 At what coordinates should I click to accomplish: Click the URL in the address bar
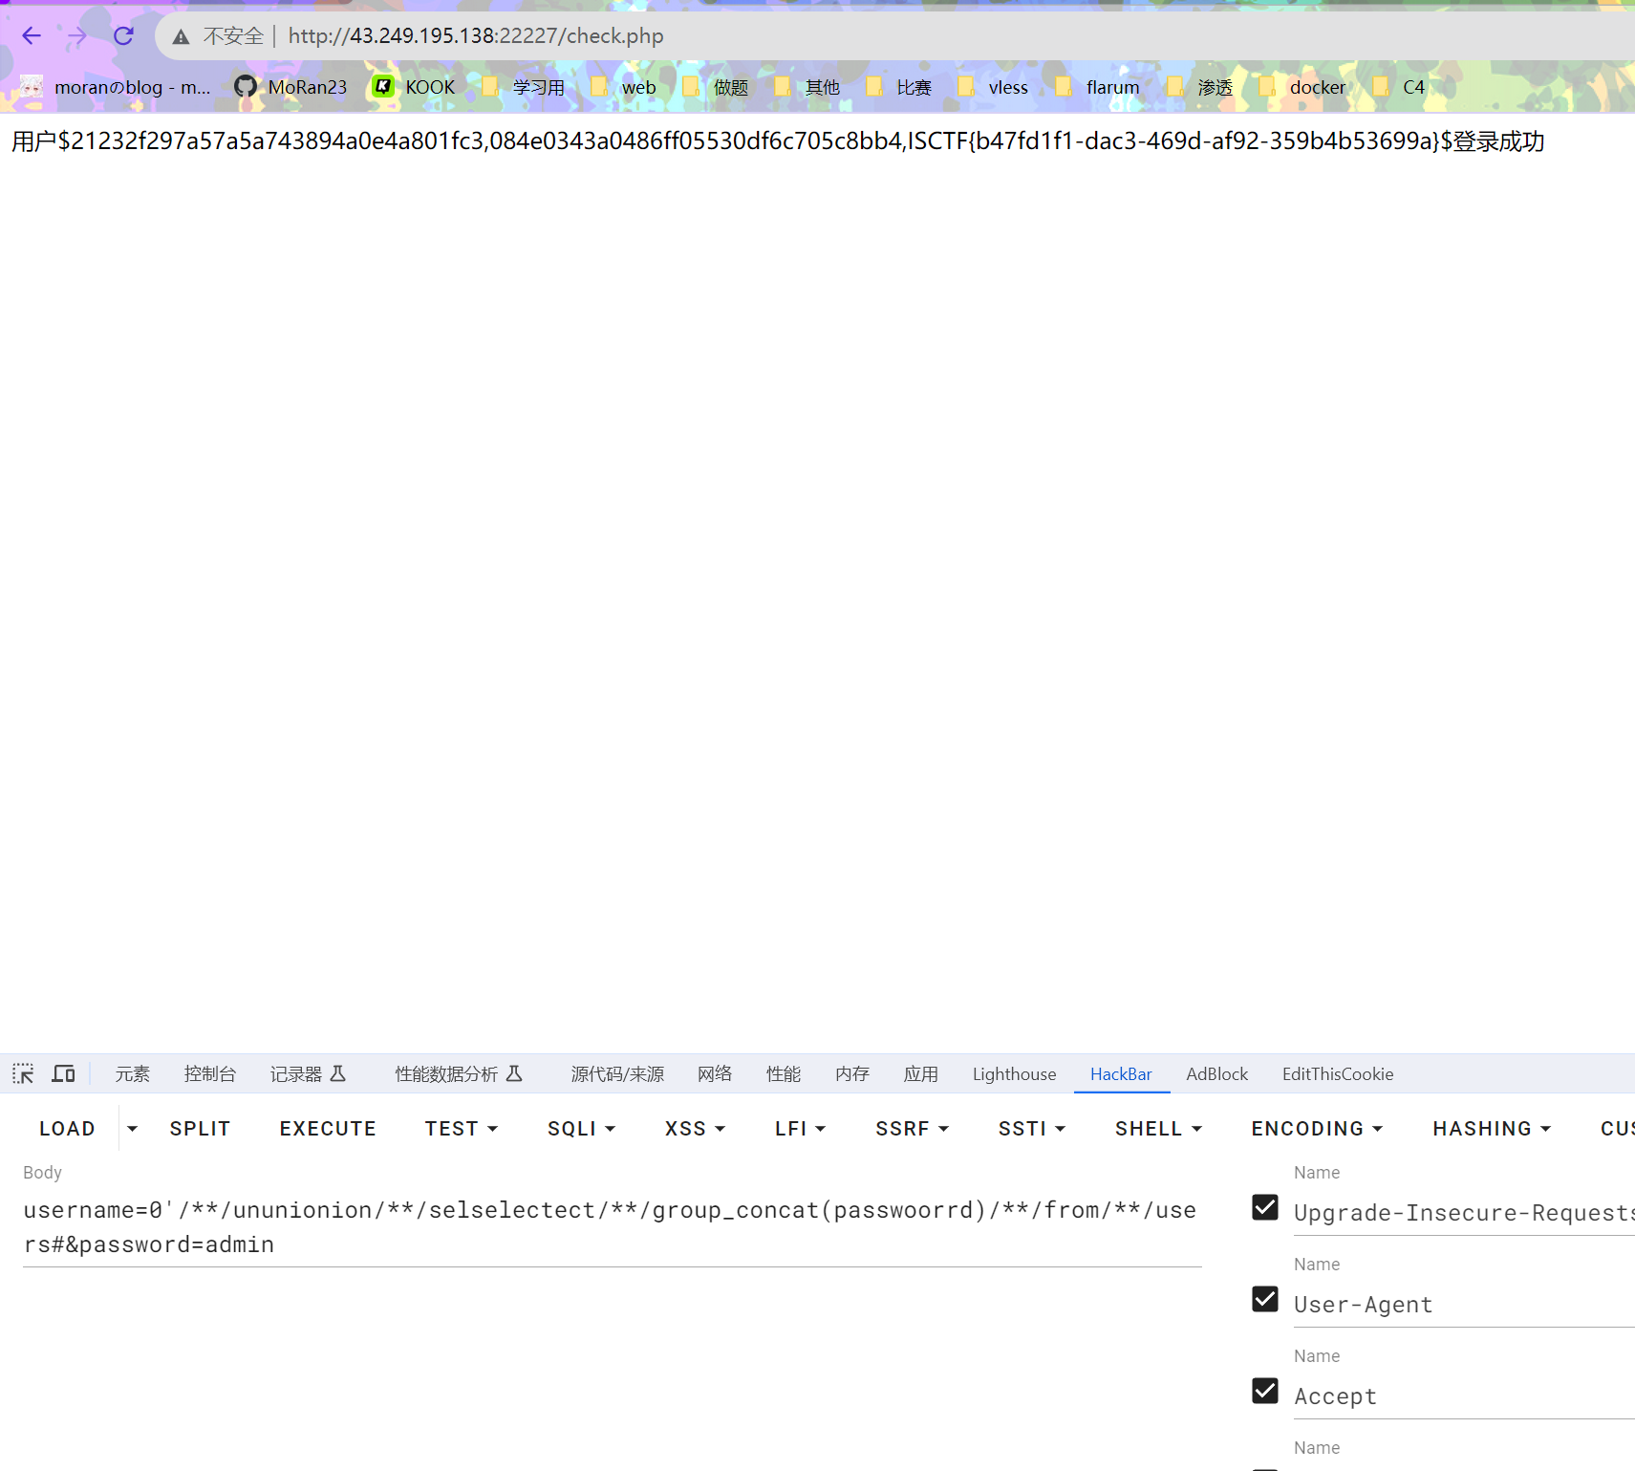coord(476,36)
